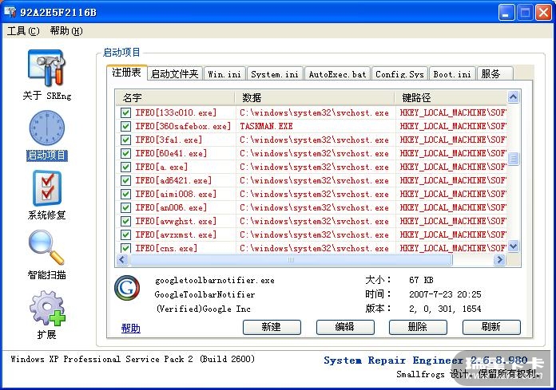The image size is (556, 390).
Task: Click the Windows XP Professional status text
Action: 133,359
